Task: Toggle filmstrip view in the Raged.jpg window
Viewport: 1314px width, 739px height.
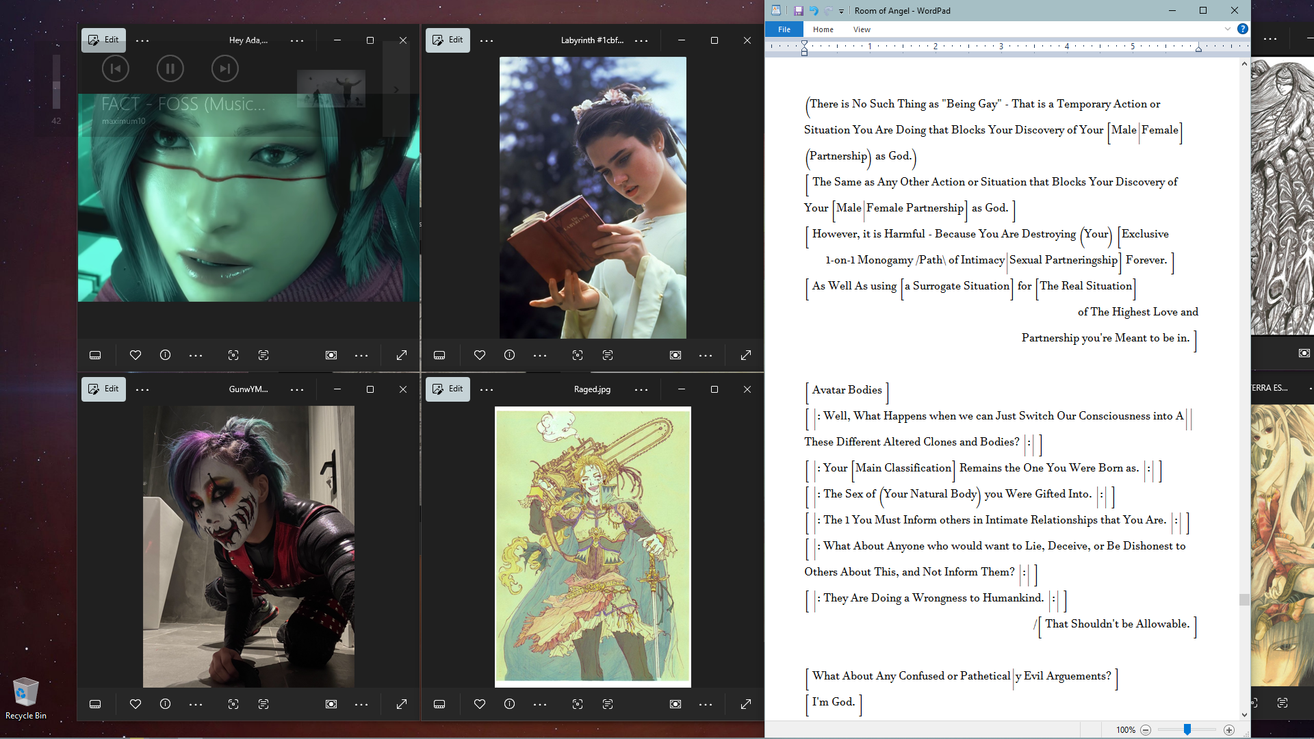Action: (439, 704)
